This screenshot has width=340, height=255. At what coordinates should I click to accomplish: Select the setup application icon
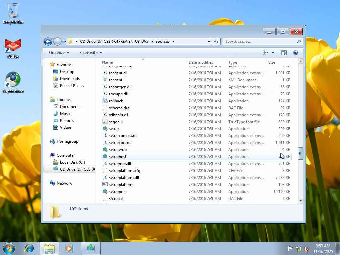coord(105,128)
